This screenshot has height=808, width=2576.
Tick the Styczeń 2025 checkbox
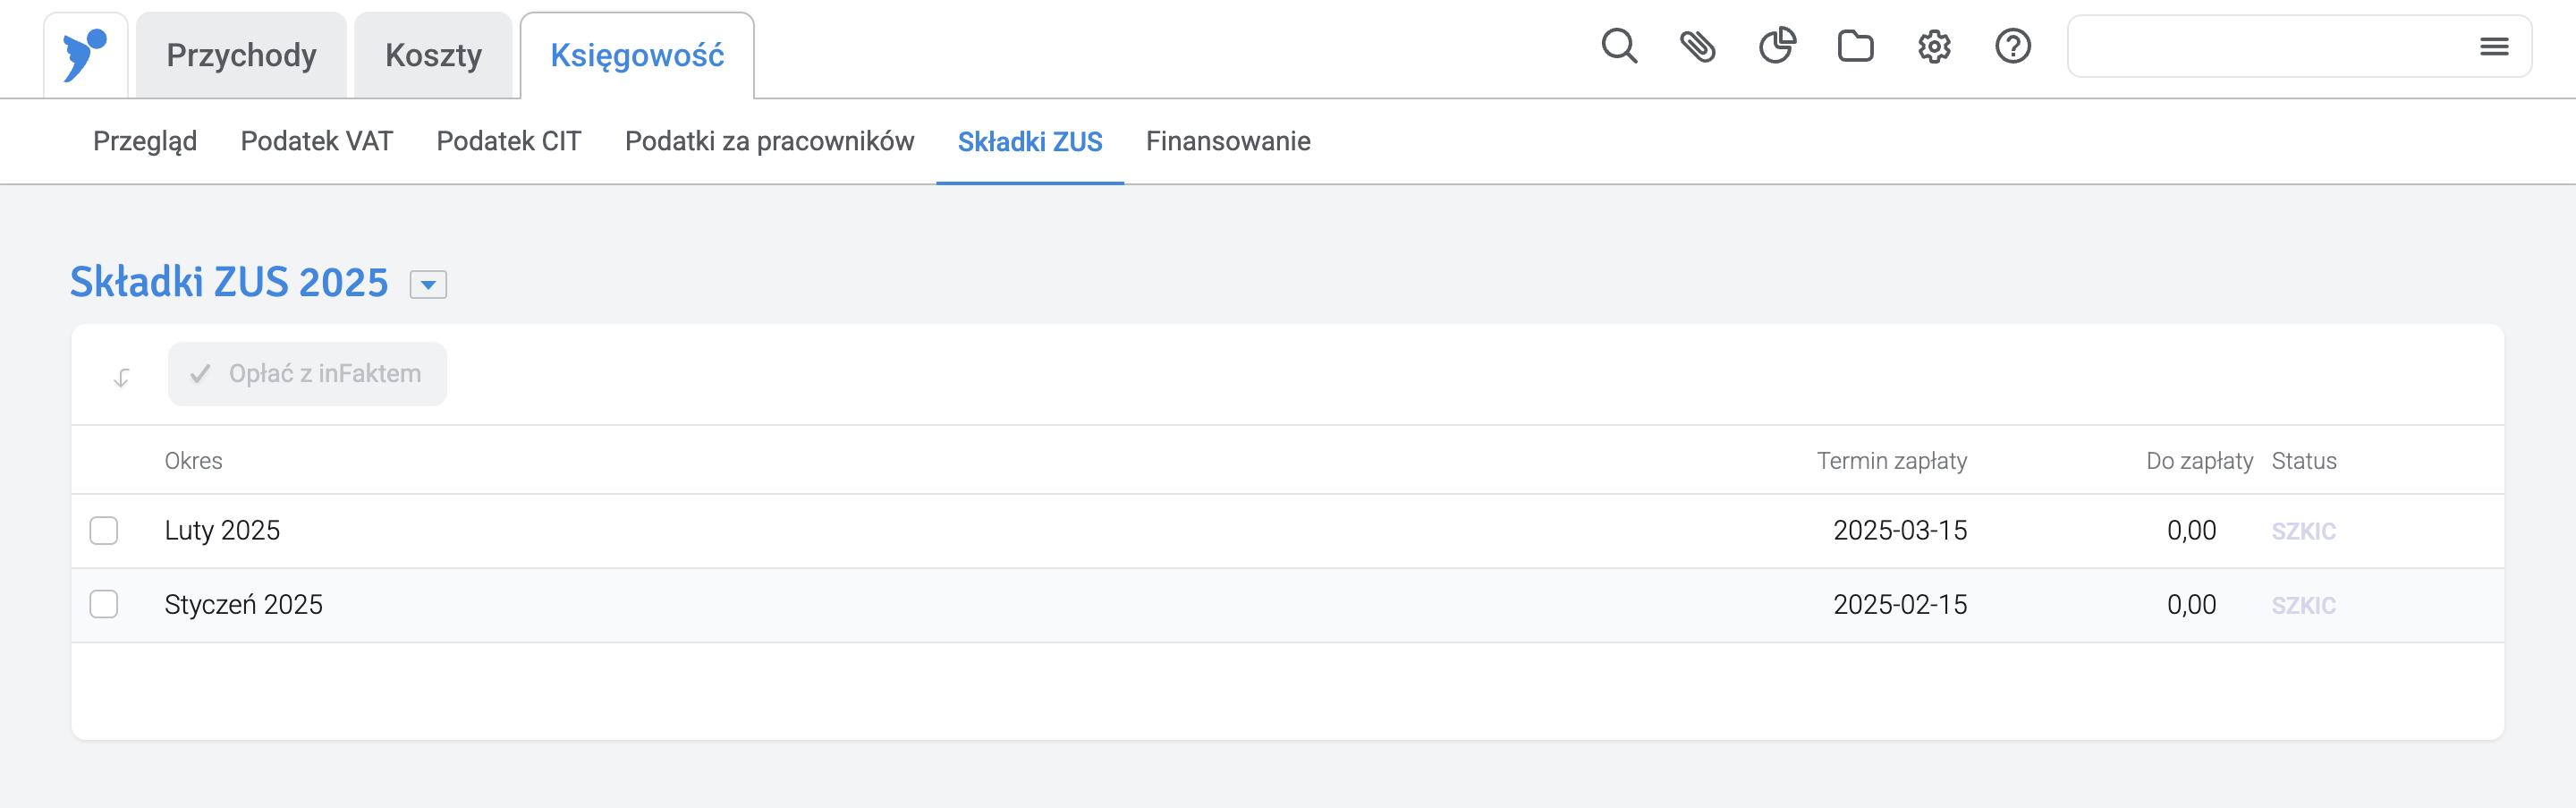click(x=104, y=604)
